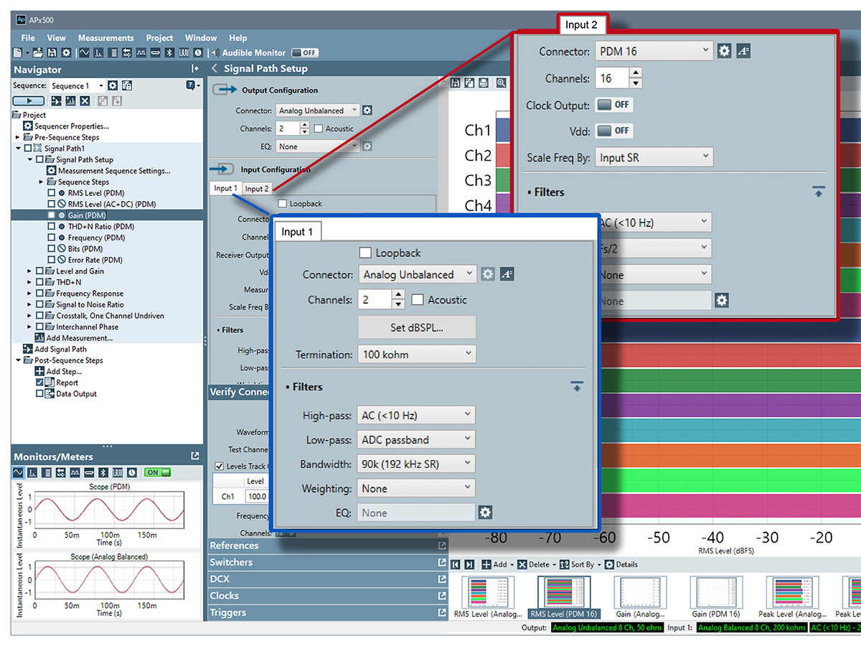Open the Audible Monitor speaker icon
This screenshot has width=861, height=646.
215,52
